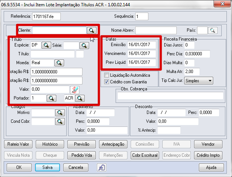Open the Cond Cobr search magnifier

pyautogui.click(x=60, y=121)
